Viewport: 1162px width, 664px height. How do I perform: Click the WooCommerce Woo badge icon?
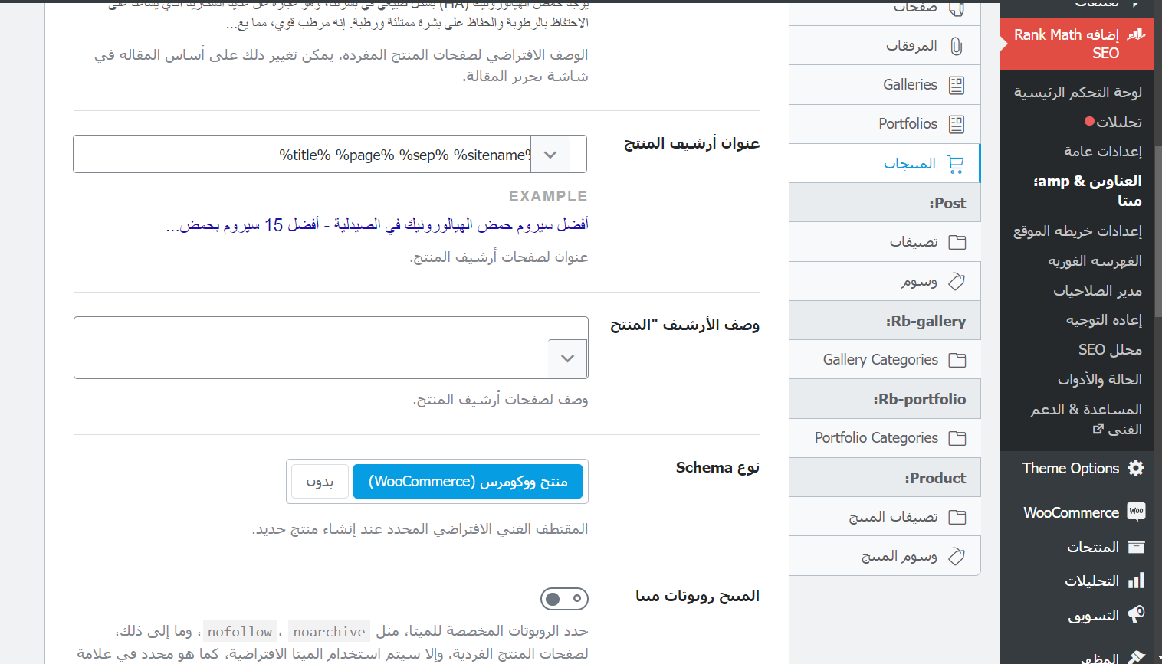tap(1136, 512)
